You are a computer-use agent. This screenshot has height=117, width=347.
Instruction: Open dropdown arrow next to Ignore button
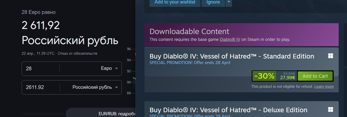click(229, 2)
